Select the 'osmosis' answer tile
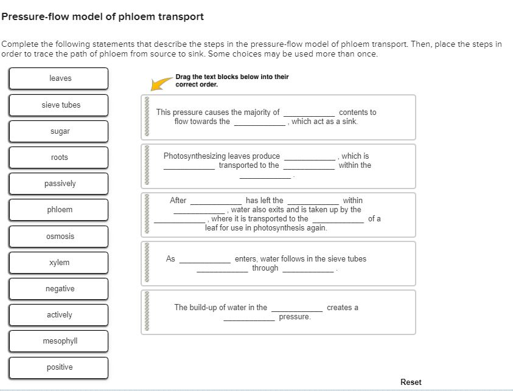Screen dimensions: 513x391 [x=58, y=236]
